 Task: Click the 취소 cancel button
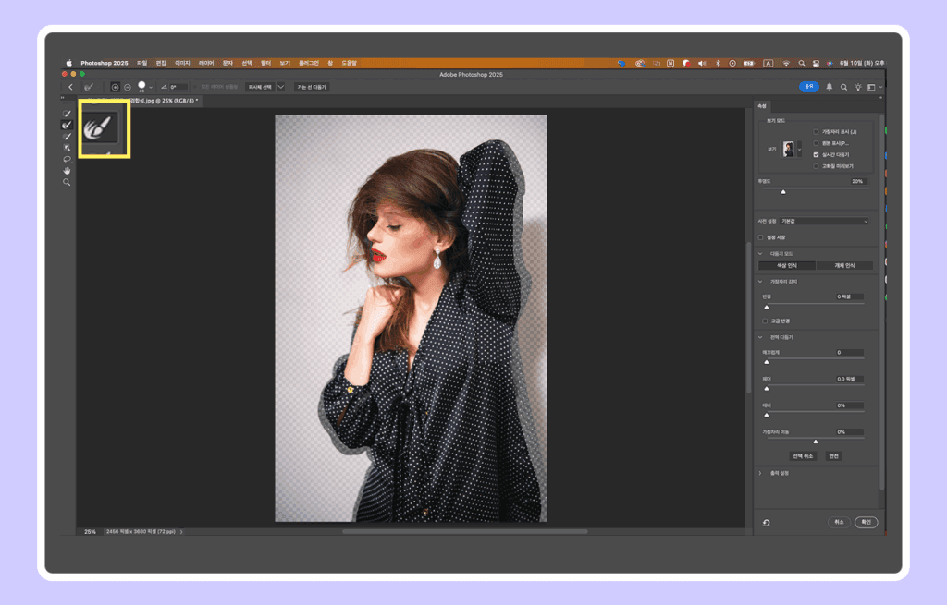click(x=839, y=522)
